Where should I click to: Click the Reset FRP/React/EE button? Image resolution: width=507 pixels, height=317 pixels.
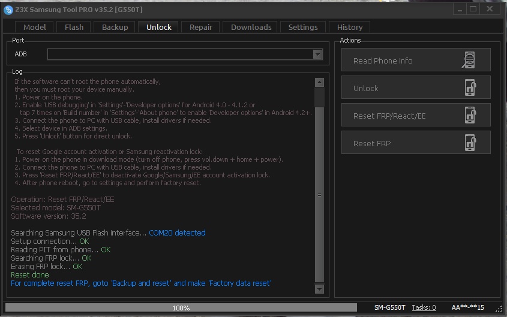coord(416,115)
